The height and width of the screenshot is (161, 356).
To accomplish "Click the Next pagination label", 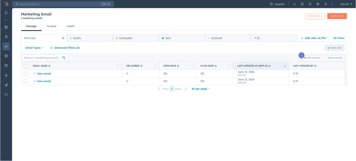I will (x=178, y=89).
